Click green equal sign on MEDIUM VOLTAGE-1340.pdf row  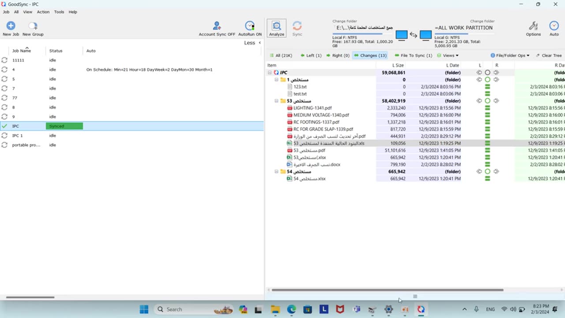pos(487,115)
